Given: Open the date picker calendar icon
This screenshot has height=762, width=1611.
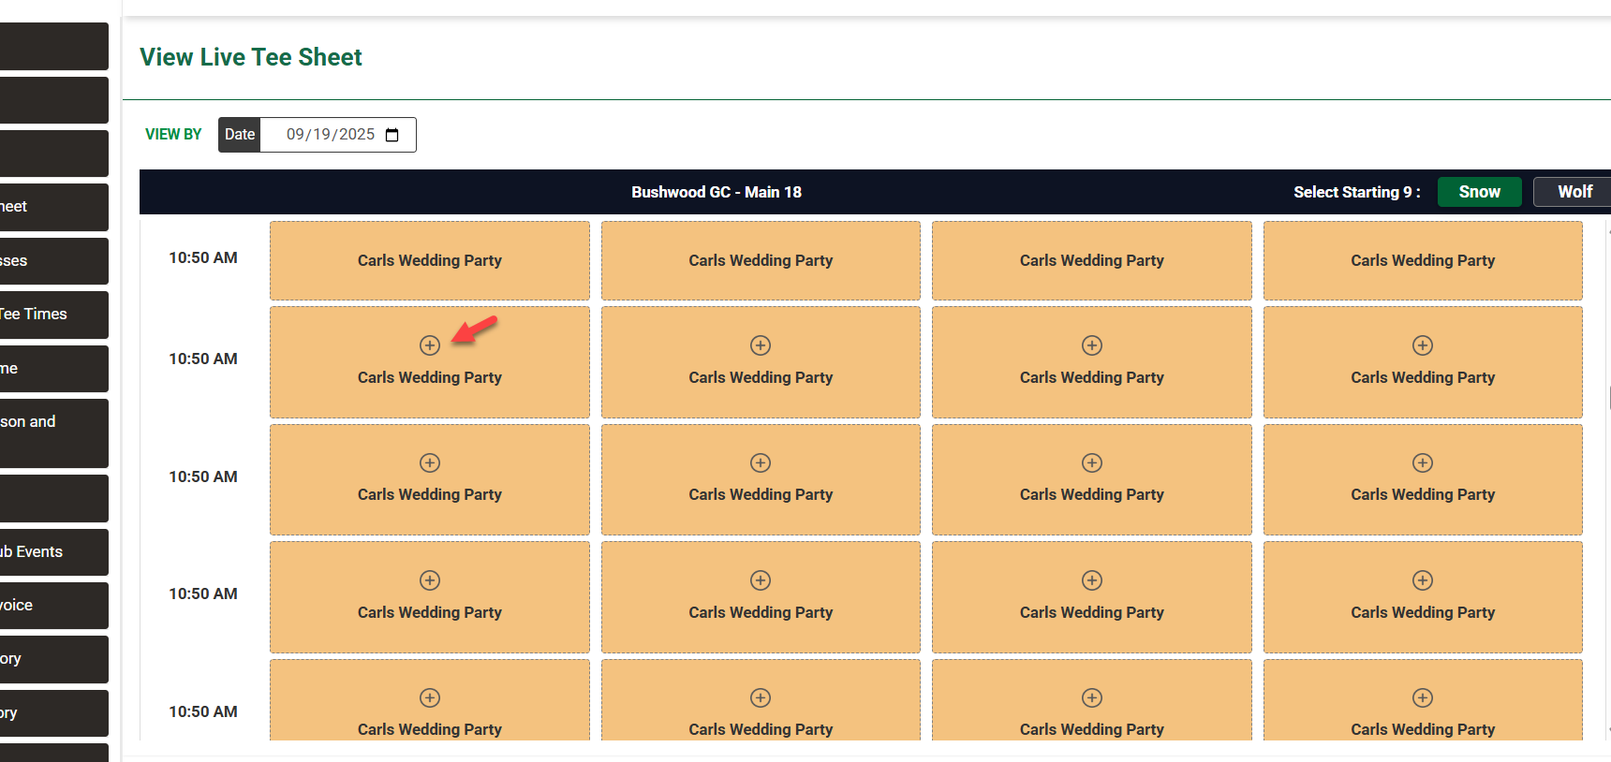Looking at the screenshot, I should [x=392, y=135].
